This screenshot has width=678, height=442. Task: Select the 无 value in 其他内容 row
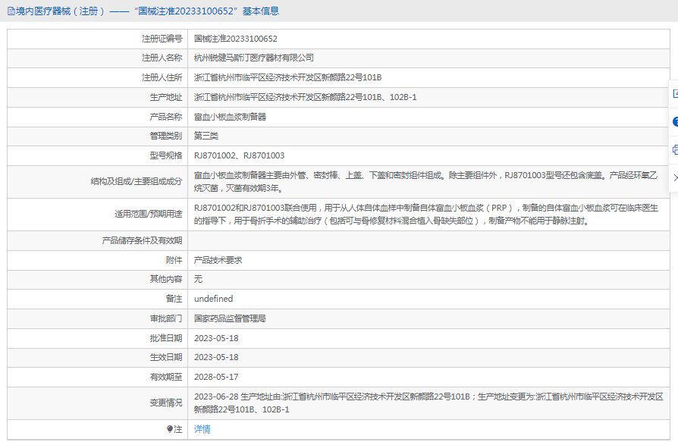click(x=198, y=279)
